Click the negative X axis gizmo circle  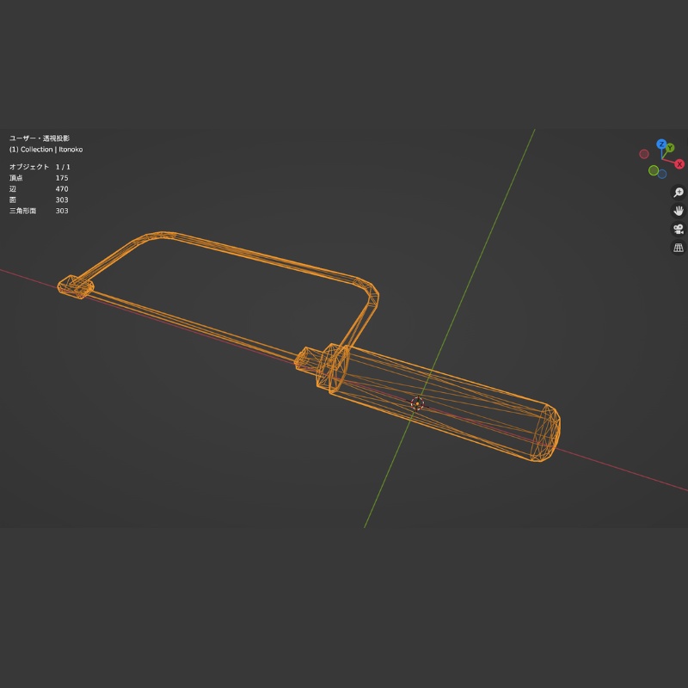(x=643, y=154)
